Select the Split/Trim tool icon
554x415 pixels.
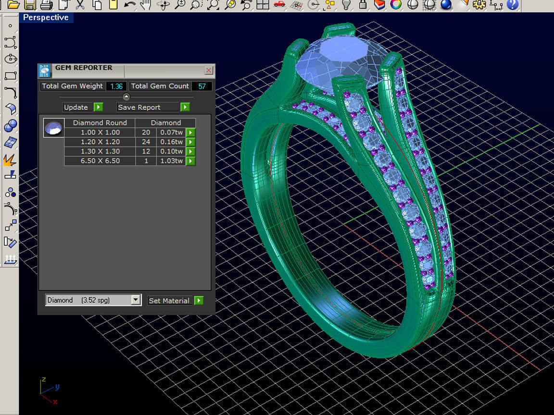[10, 175]
